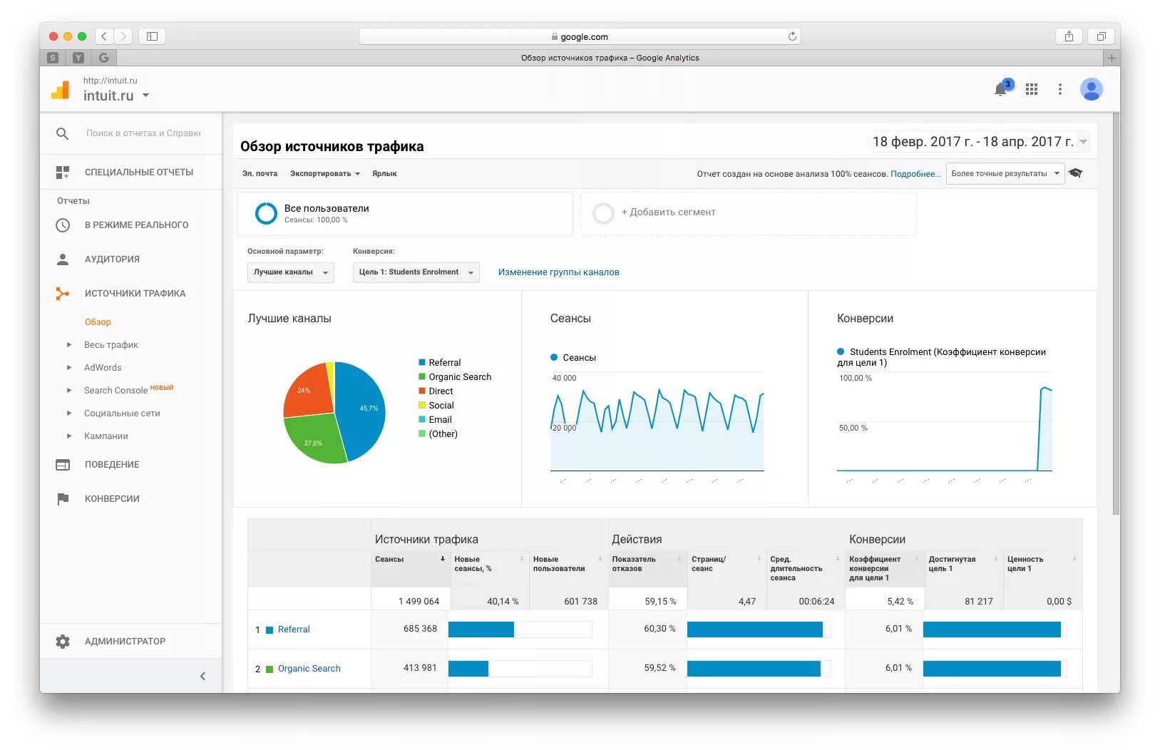Click the Добавить сегмент box
Image resolution: width=1160 pixels, height=750 pixels.
748,213
